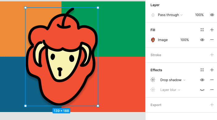Remove the Image fill with minus icon
This screenshot has height=120, width=217.
pyautogui.click(x=212, y=40)
